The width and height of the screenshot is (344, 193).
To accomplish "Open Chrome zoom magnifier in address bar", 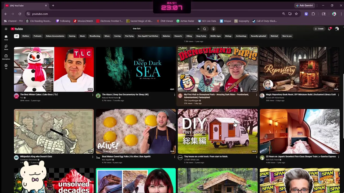I will click(x=284, y=14).
